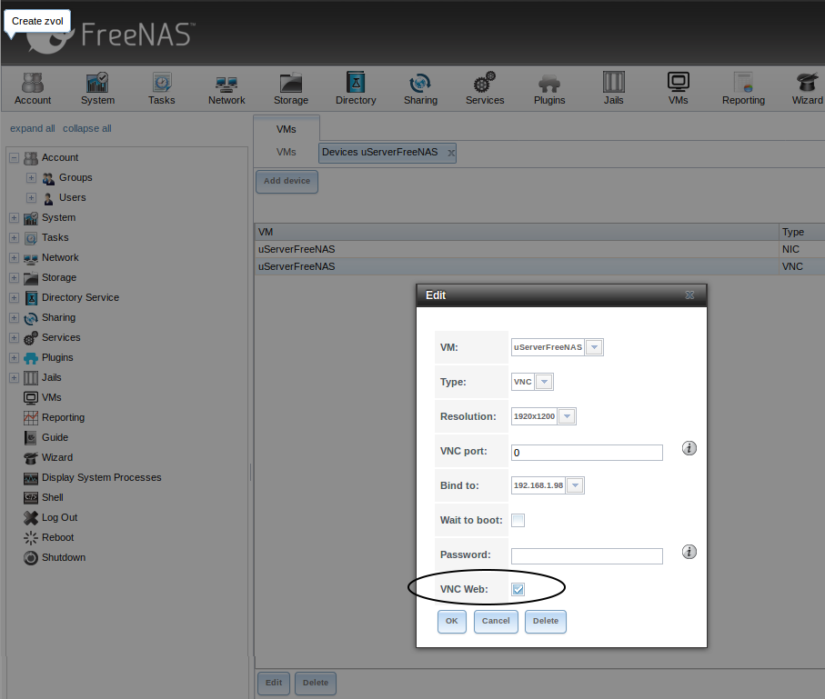Open the Plugins toolbar icon
Viewport: 825px width, 699px height.
[x=549, y=89]
